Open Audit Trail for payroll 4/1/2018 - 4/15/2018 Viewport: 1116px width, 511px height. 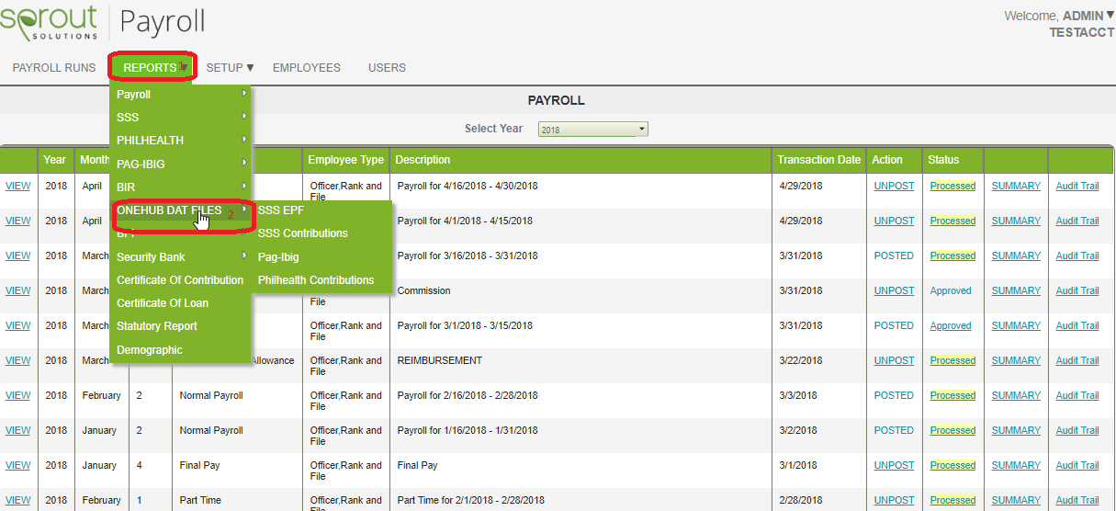[x=1077, y=221]
